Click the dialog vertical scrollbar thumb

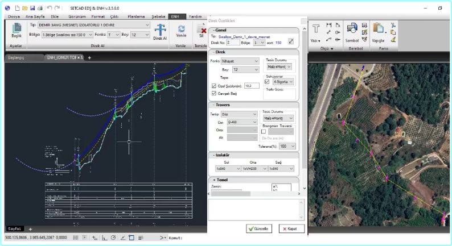tap(305, 101)
